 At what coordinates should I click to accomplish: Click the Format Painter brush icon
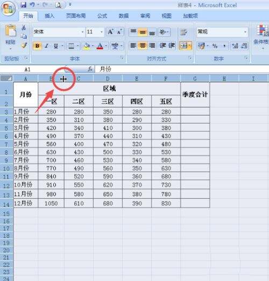pyautogui.click(x=24, y=45)
